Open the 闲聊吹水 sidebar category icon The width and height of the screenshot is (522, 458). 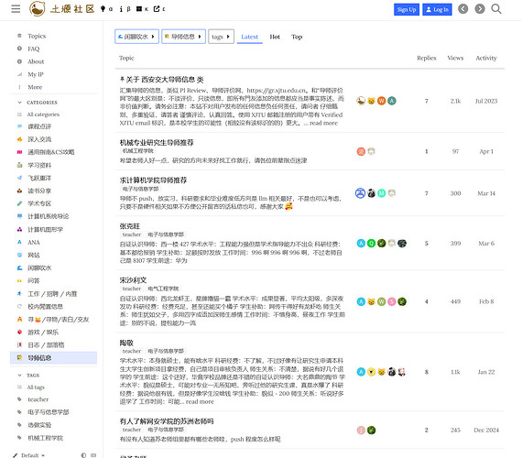[x=19, y=267]
